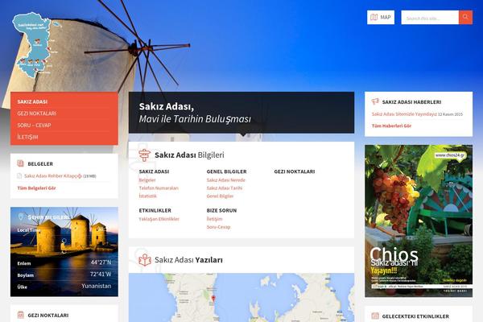This screenshot has height=322, width=483.
Task: Open news Sakız Adası Sitemizle Yayındayız
Action: coord(404,114)
